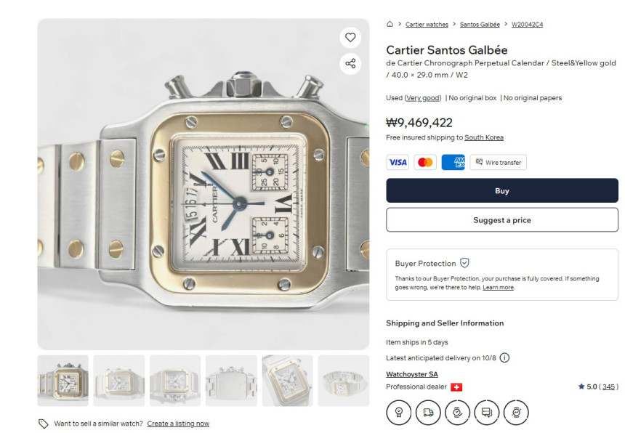The image size is (625, 433).
Task: Click the seller award ribbon badge
Action: click(398, 412)
